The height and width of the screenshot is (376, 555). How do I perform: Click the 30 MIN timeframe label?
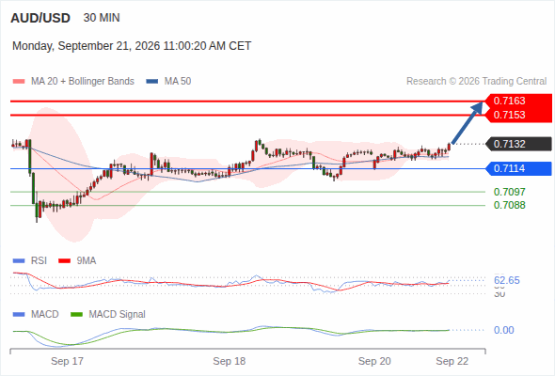tap(102, 18)
